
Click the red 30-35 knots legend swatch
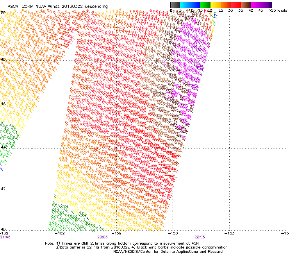point(236,5)
